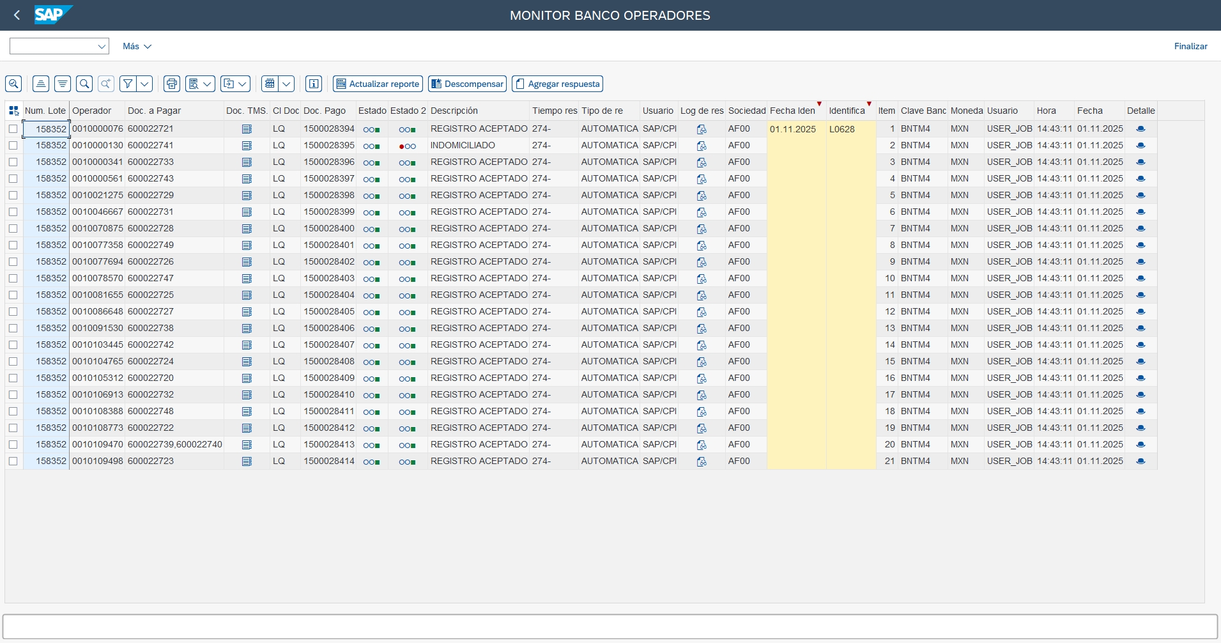Open the Log de res icon in first row
The image size is (1221, 643).
coord(702,129)
